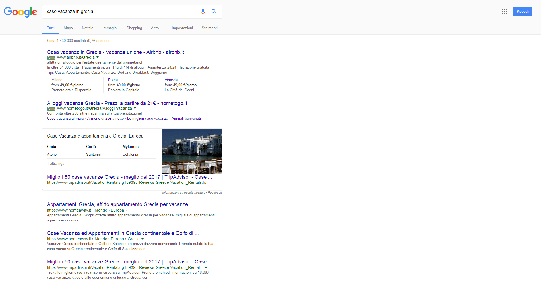Open Impostazioni settings menu

(182, 28)
